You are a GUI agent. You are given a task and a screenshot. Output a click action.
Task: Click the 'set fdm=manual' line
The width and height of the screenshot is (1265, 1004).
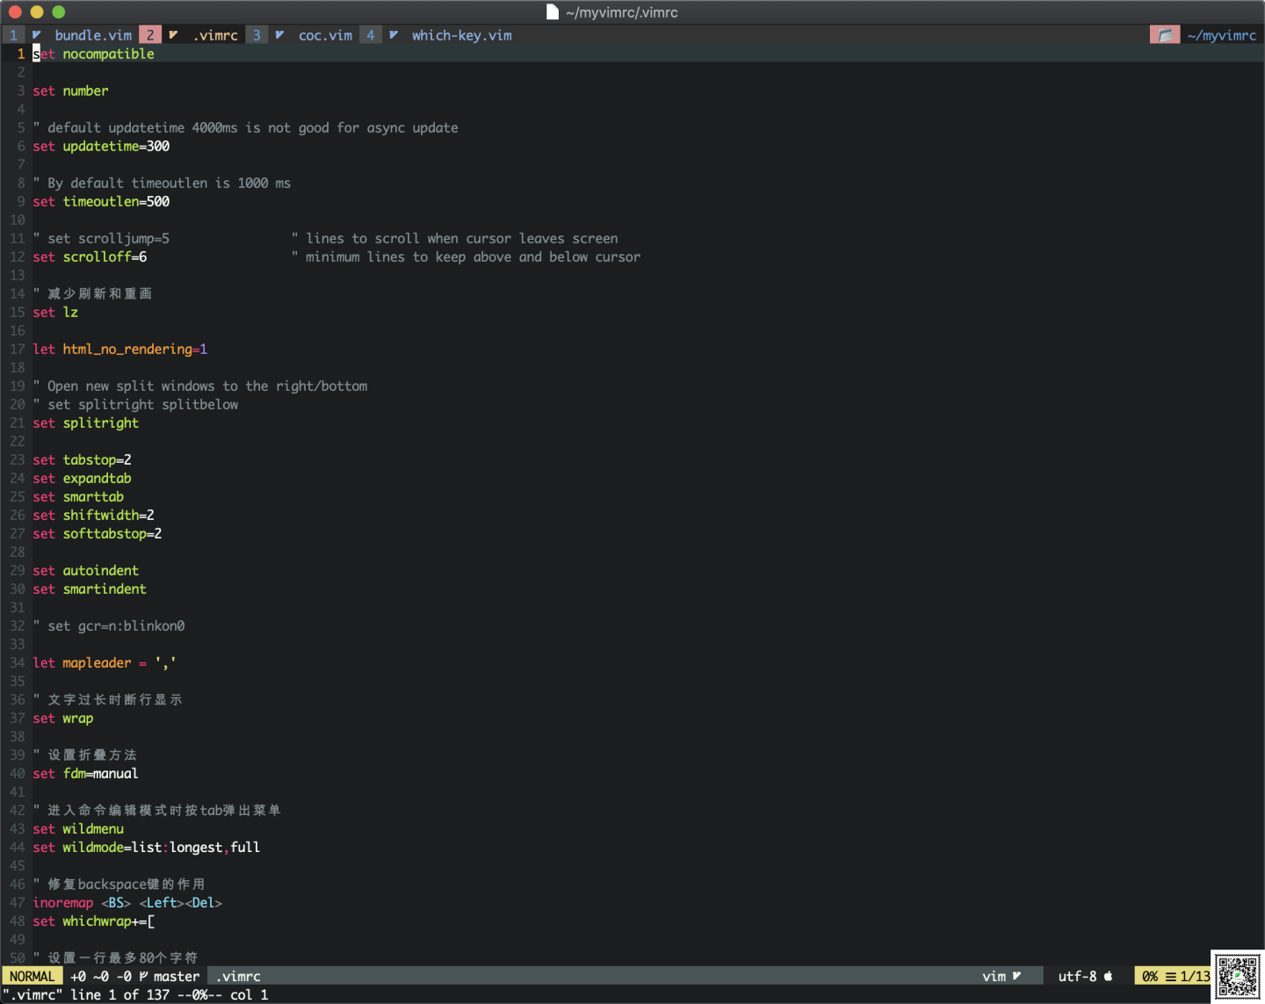click(x=86, y=773)
